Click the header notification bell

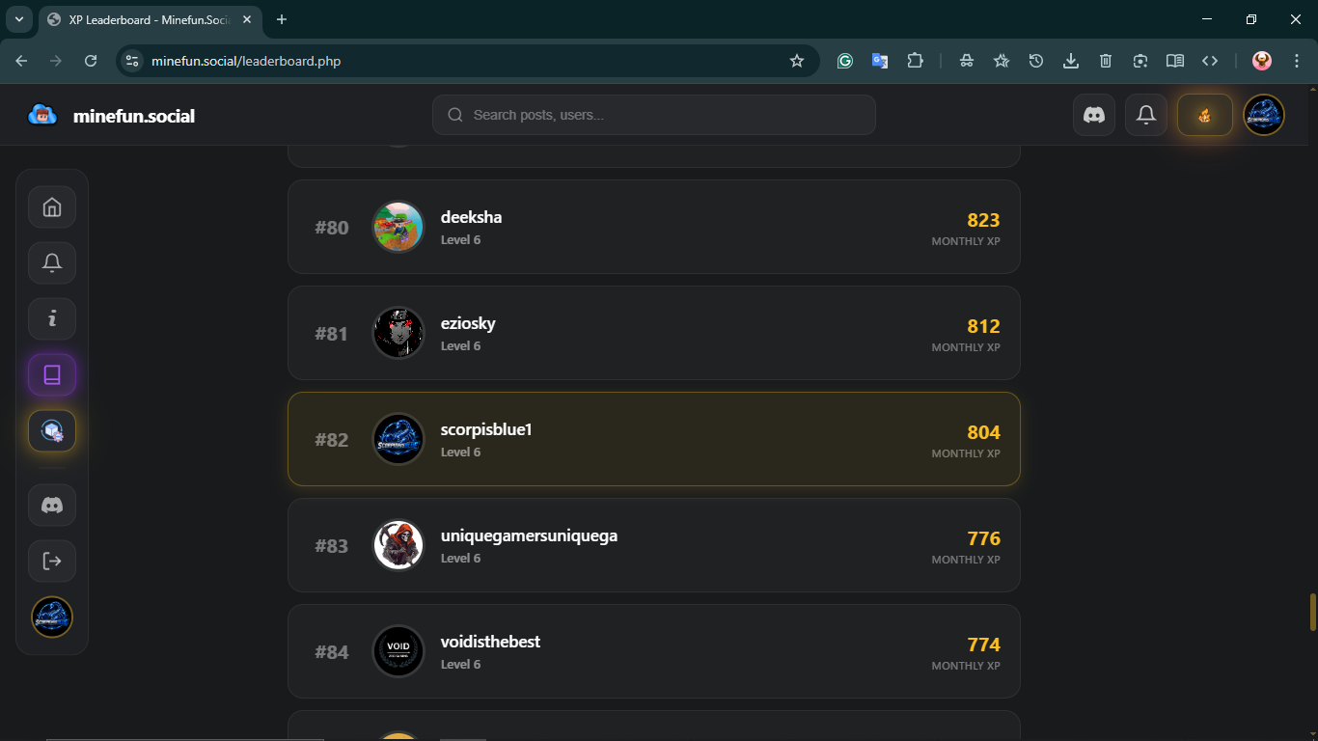tap(1146, 115)
